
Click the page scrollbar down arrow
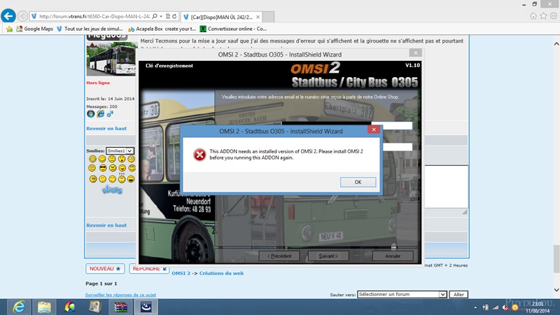[x=556, y=290]
